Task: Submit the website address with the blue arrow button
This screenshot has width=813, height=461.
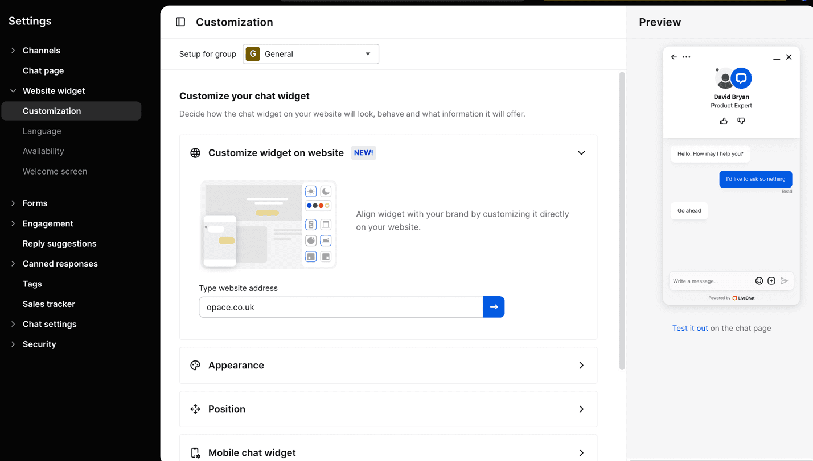Action: (494, 306)
